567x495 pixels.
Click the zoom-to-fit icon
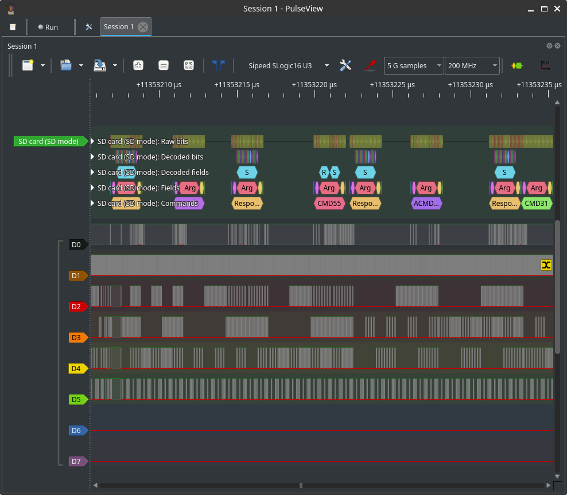[x=188, y=65]
